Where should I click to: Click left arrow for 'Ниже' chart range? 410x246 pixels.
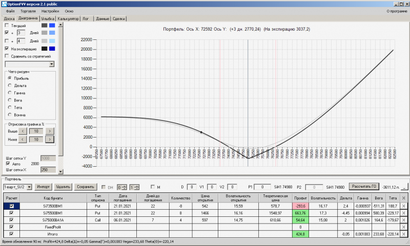(x=23, y=139)
